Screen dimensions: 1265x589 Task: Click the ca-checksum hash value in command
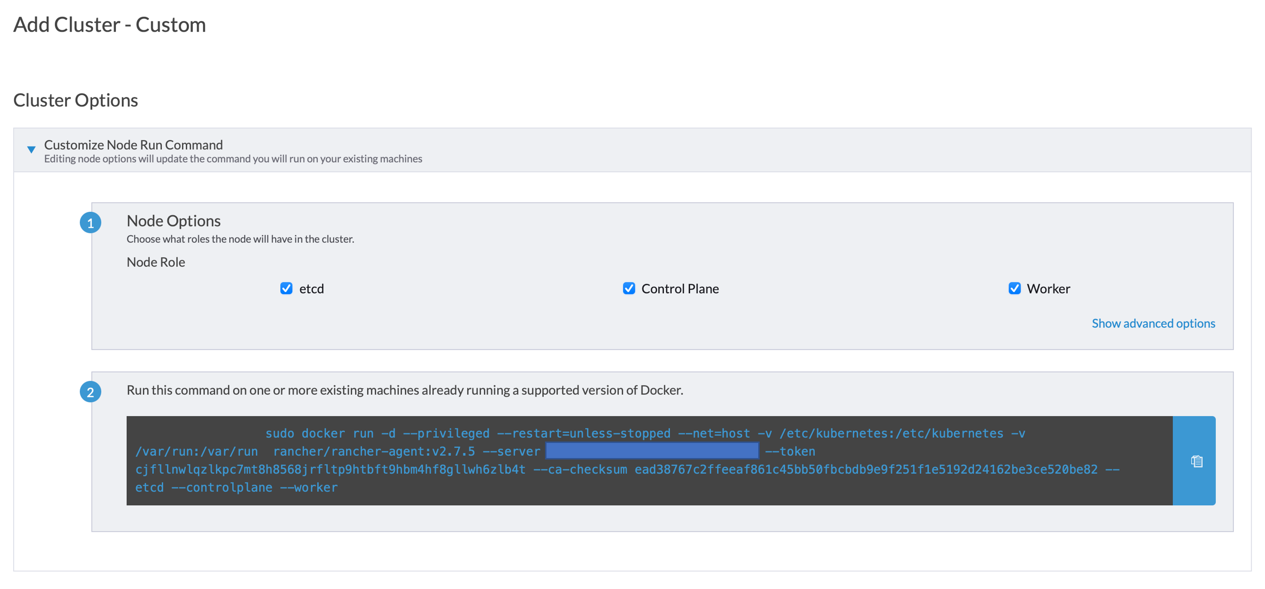[x=865, y=469]
